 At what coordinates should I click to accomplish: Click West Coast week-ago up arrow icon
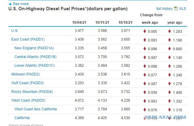(145, 101)
